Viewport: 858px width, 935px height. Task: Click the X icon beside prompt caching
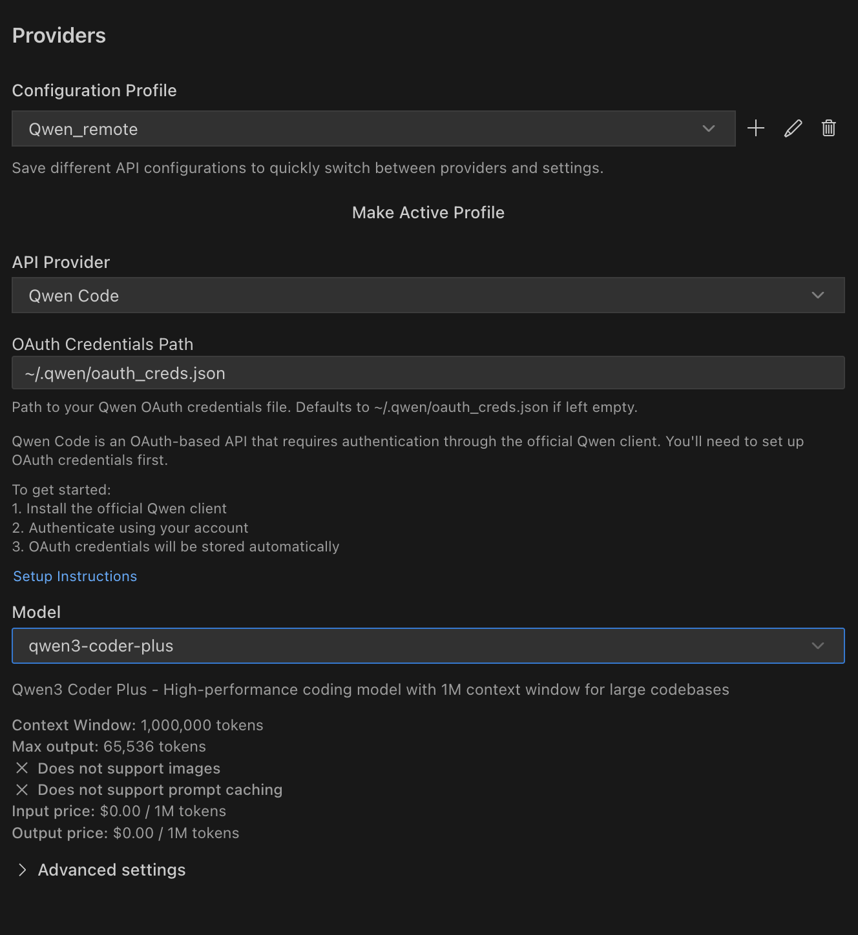click(x=22, y=790)
